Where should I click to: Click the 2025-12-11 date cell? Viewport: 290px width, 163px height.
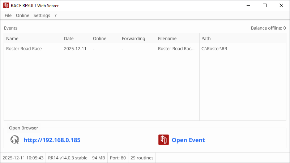click(x=75, y=48)
